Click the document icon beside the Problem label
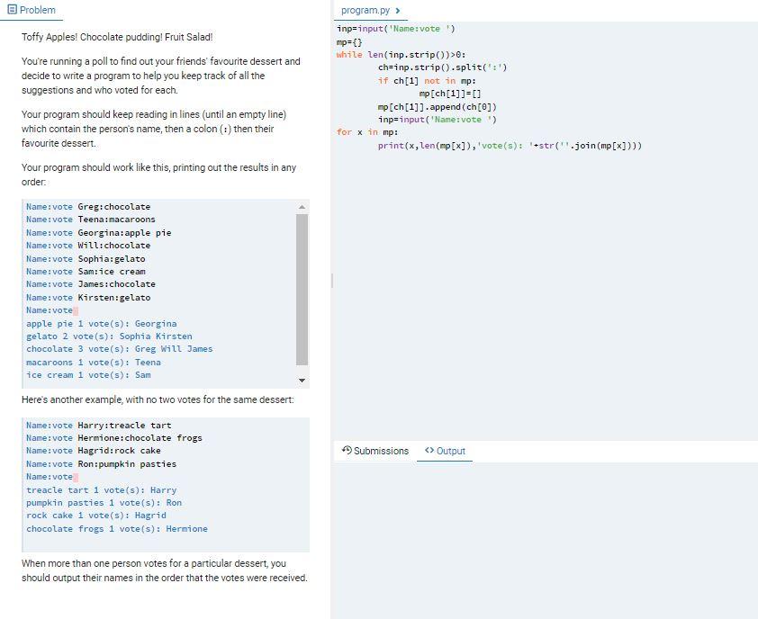Screen dimensions: 758x619 click(x=12, y=10)
